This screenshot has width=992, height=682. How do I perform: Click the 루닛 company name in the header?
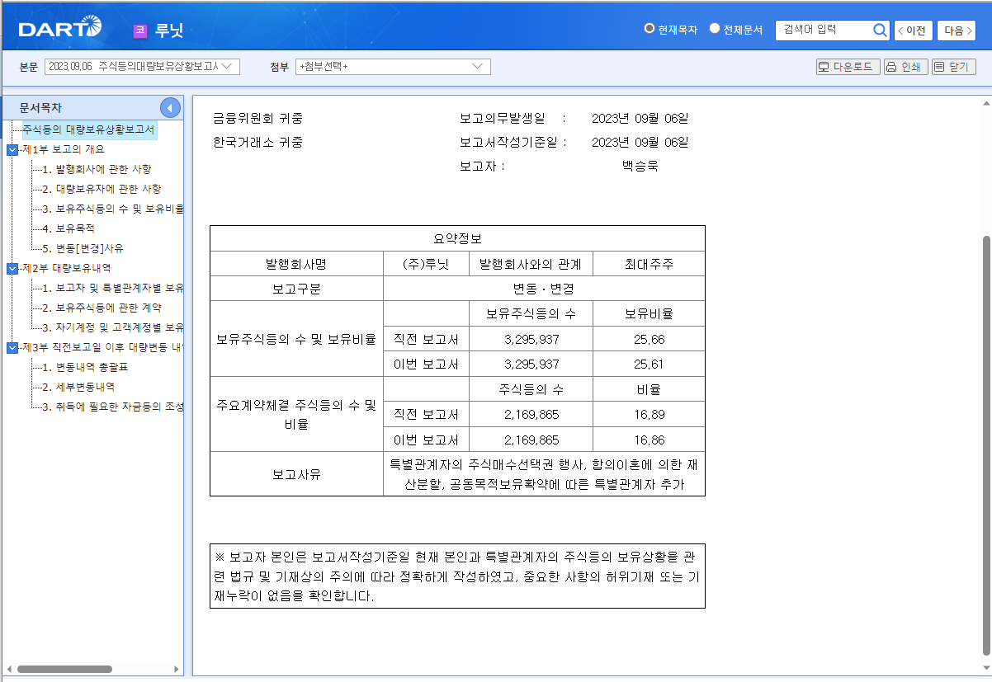pos(169,31)
